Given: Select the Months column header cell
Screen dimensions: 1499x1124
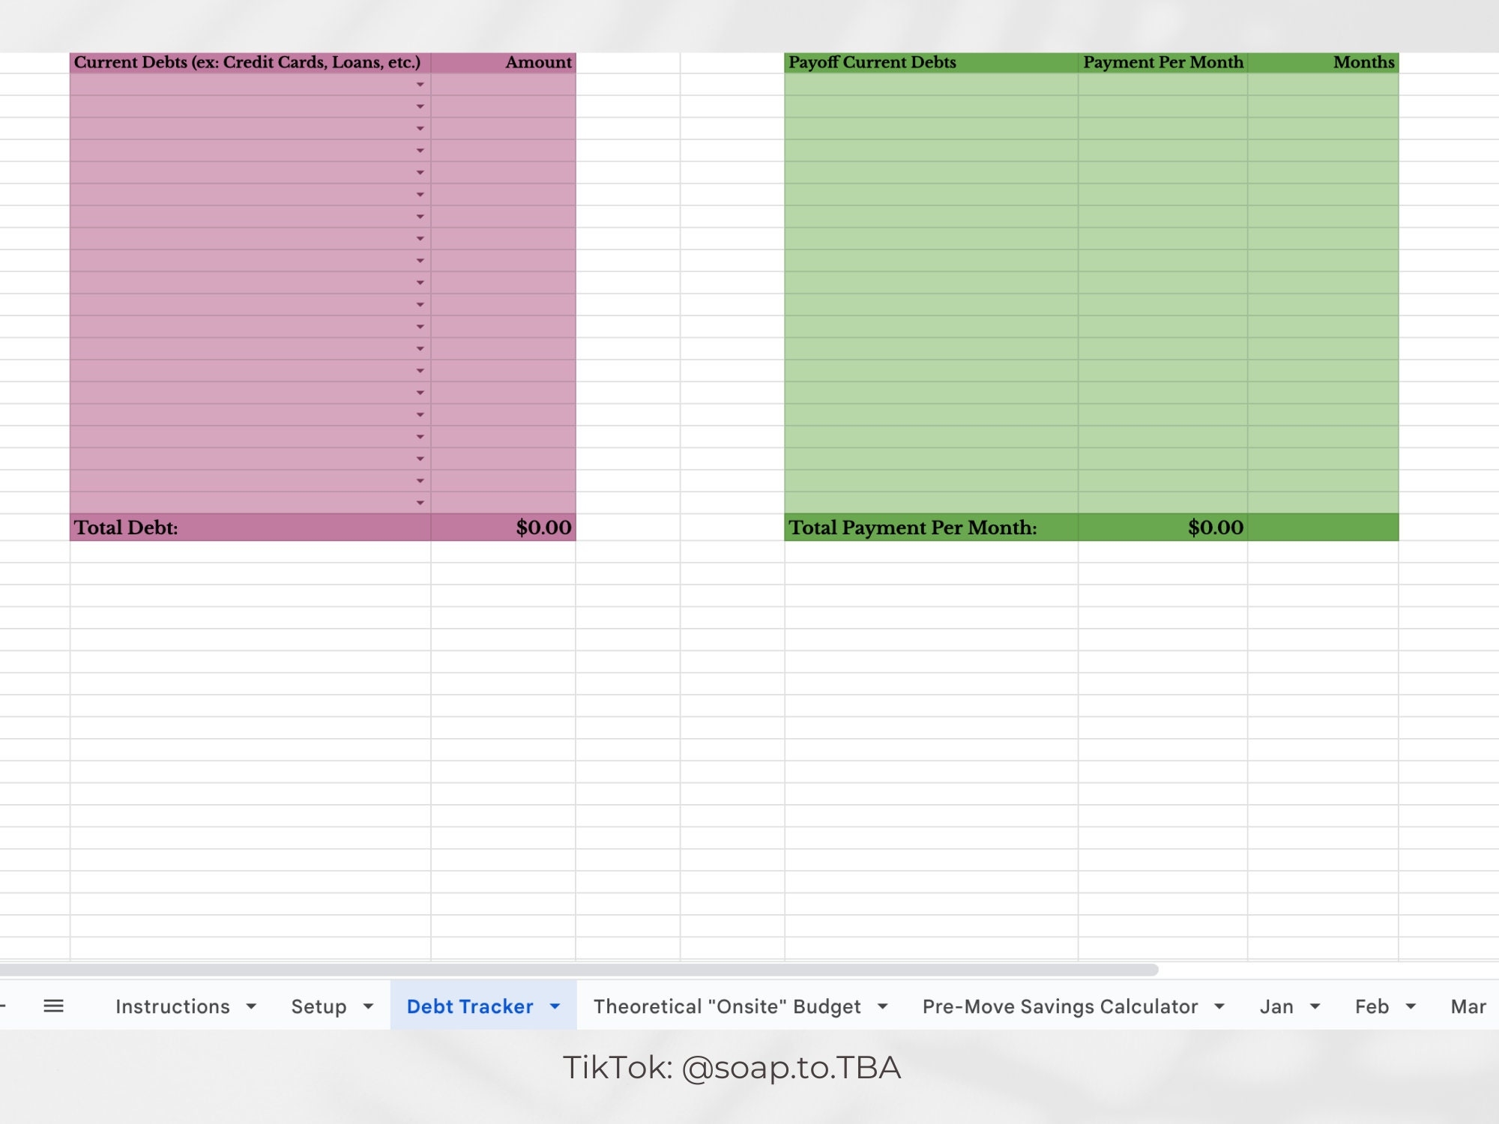Looking at the screenshot, I should point(1323,62).
